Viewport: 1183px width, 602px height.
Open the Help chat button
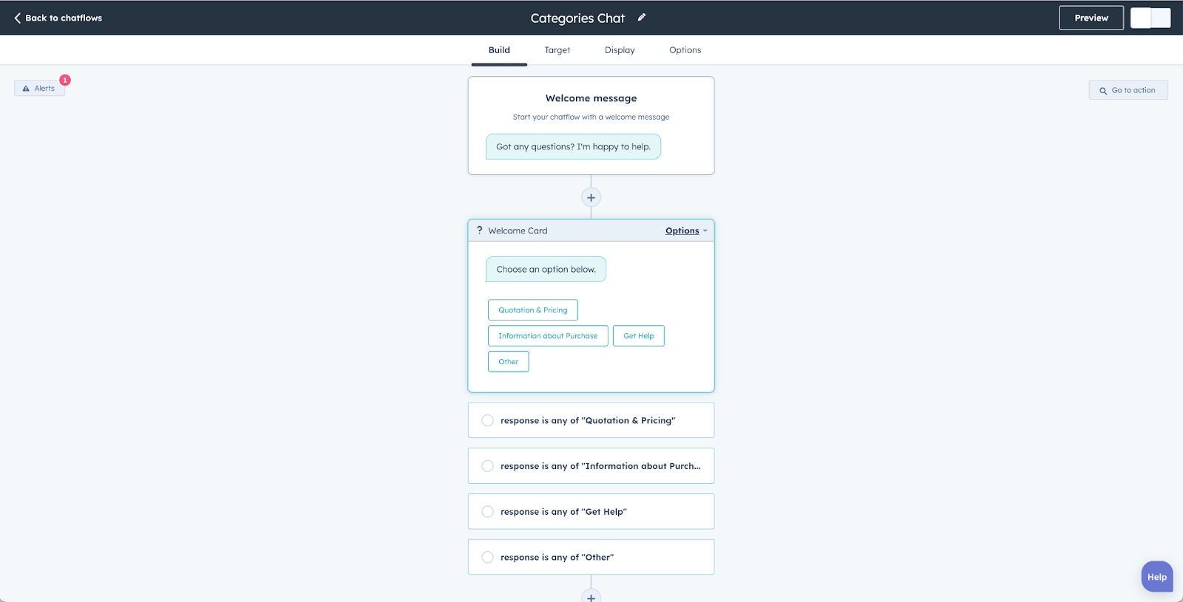point(1157,577)
